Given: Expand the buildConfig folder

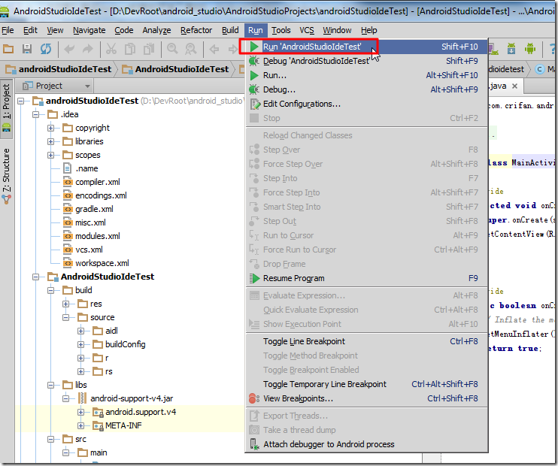Looking at the screenshot, I should [x=80, y=344].
